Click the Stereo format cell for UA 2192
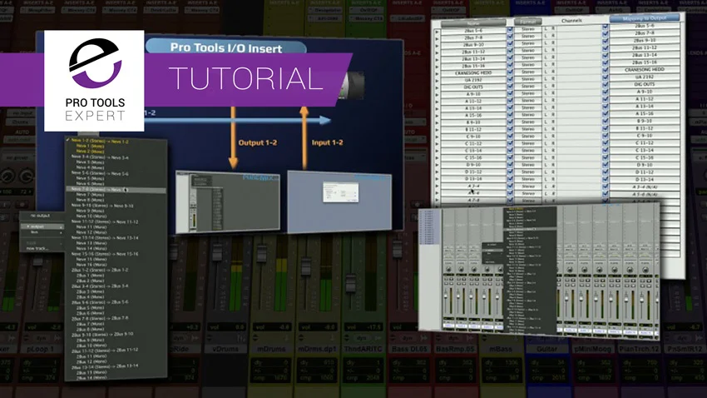The height and width of the screenshot is (398, 707). click(x=528, y=79)
